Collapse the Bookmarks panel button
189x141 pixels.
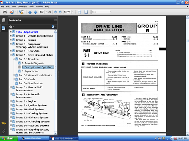pos(55,20)
